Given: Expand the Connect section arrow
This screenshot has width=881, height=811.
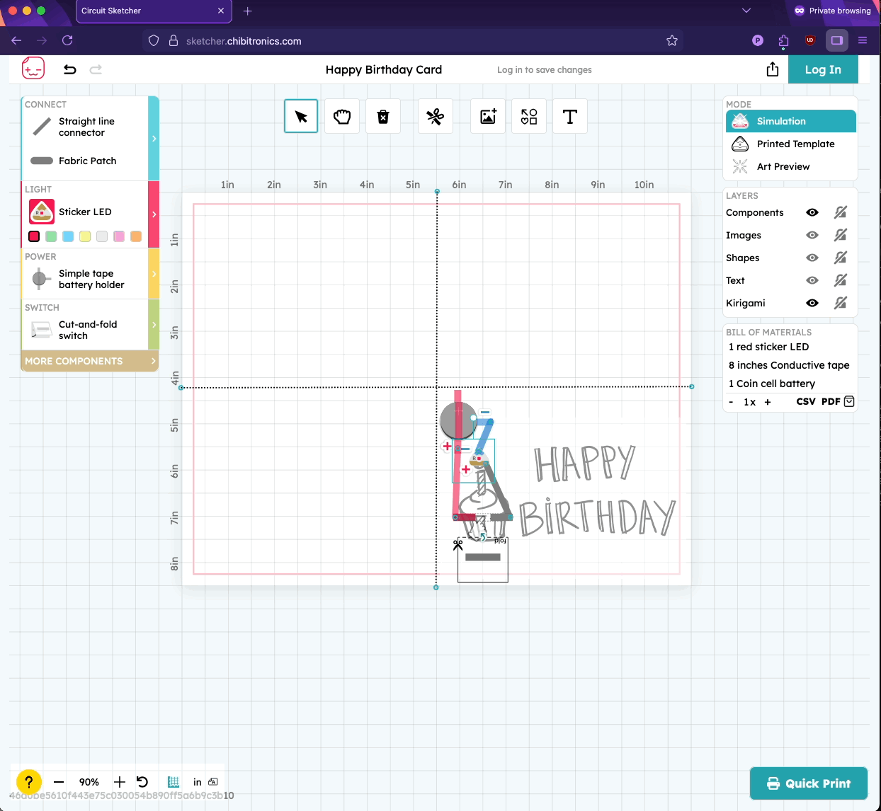Looking at the screenshot, I should [154, 139].
